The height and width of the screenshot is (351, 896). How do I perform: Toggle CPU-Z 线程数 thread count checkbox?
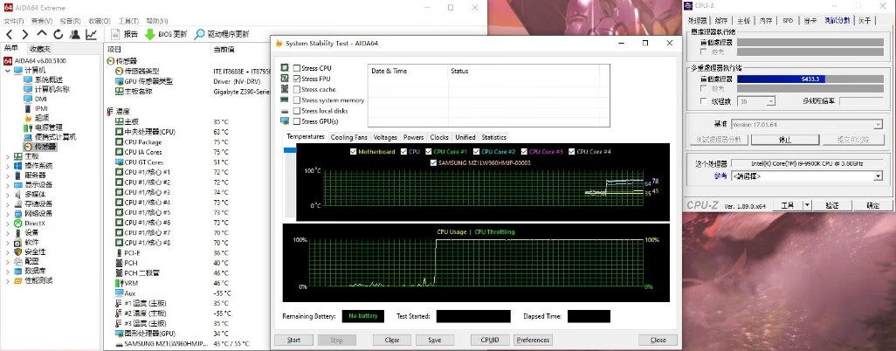coord(703,101)
